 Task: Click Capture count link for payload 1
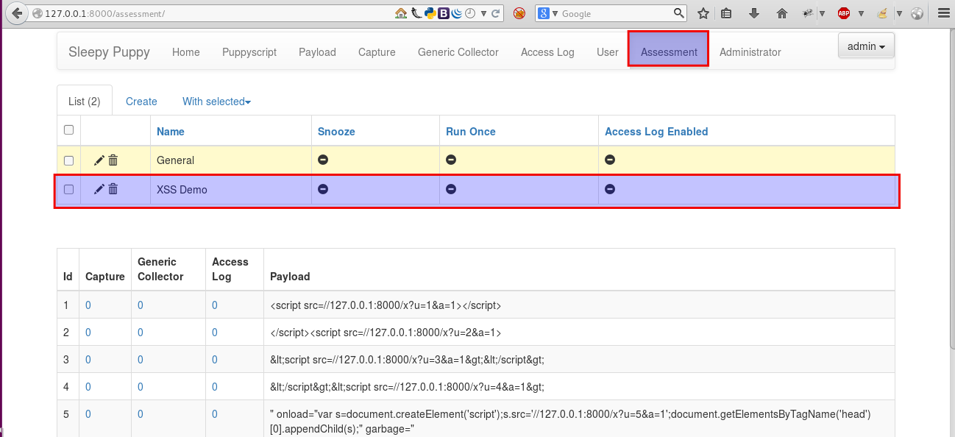pyautogui.click(x=88, y=305)
